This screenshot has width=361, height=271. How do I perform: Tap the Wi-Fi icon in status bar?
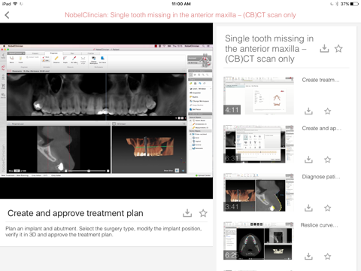coord(15,4)
